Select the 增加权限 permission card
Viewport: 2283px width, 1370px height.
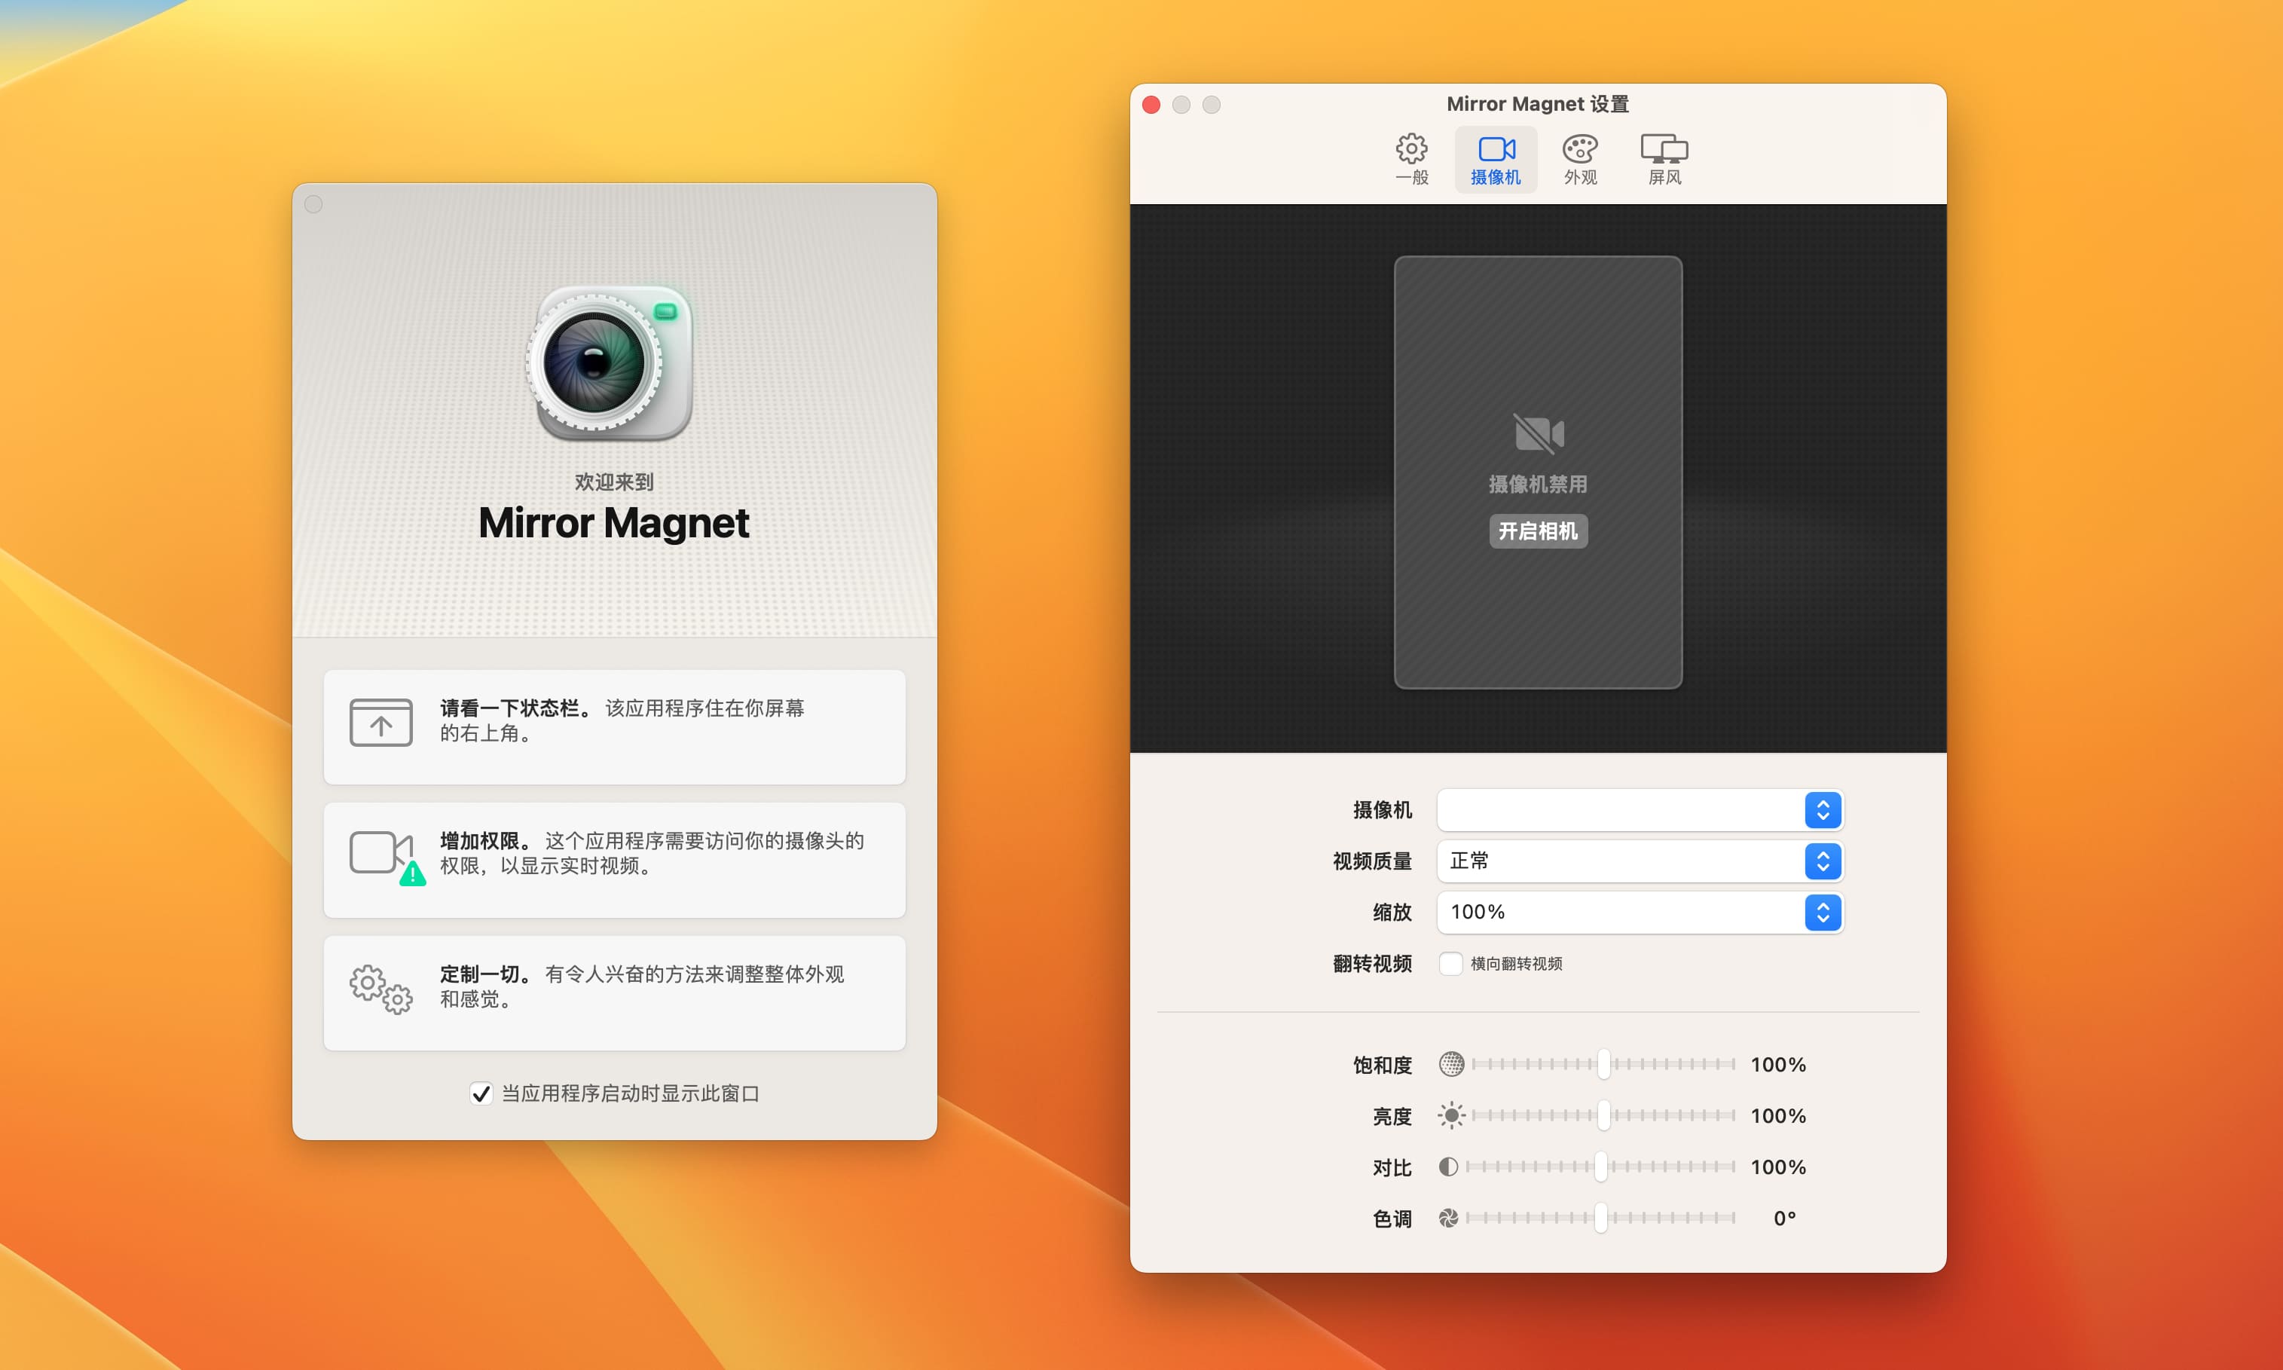[615, 860]
